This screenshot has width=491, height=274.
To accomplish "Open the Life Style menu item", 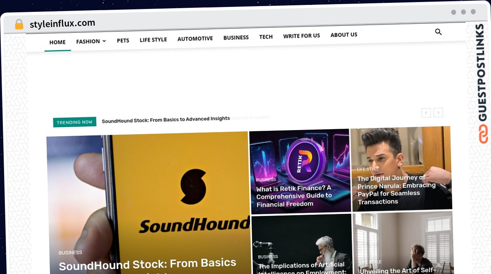I will pyautogui.click(x=153, y=40).
